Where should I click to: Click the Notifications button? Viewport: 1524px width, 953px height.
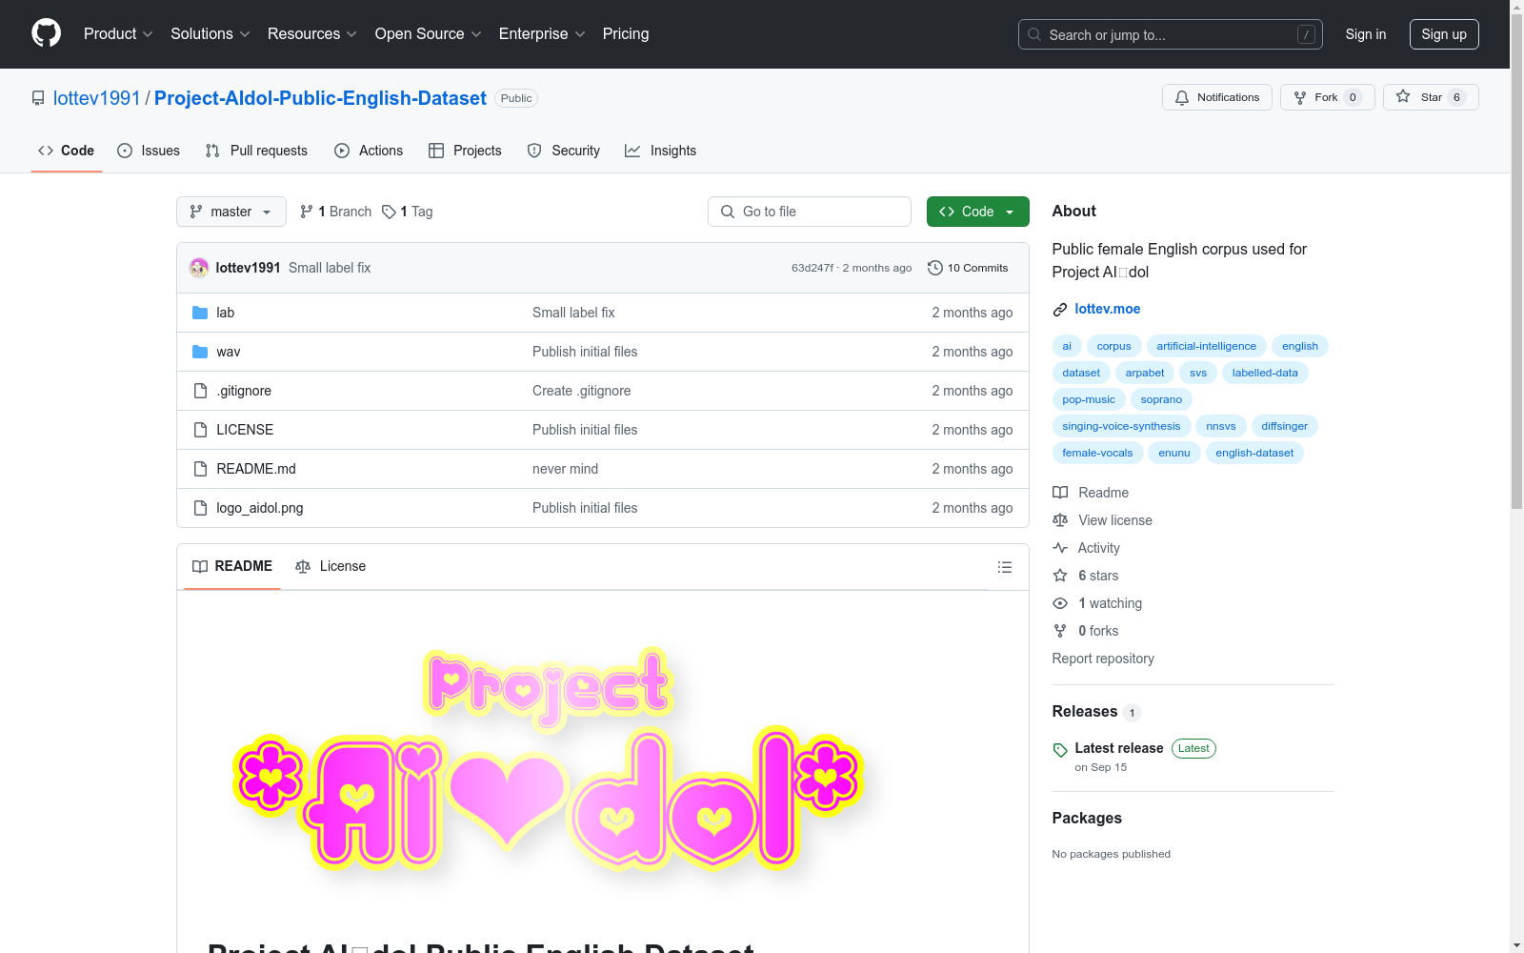pos(1217,97)
